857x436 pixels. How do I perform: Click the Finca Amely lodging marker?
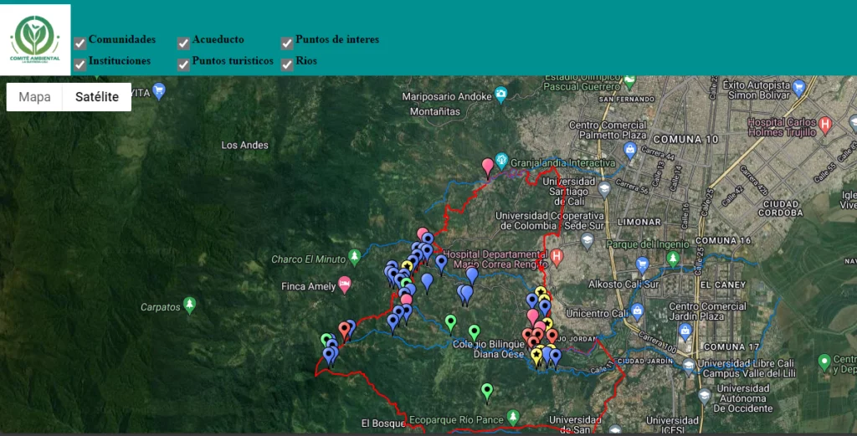click(344, 285)
